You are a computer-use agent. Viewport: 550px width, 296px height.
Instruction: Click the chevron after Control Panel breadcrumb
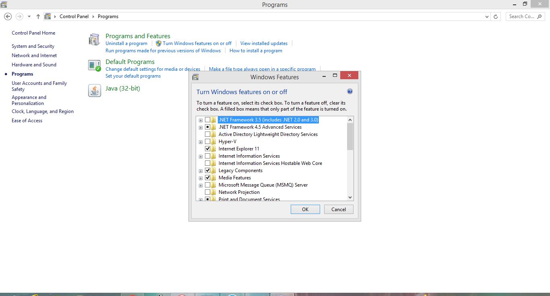[x=93, y=16]
